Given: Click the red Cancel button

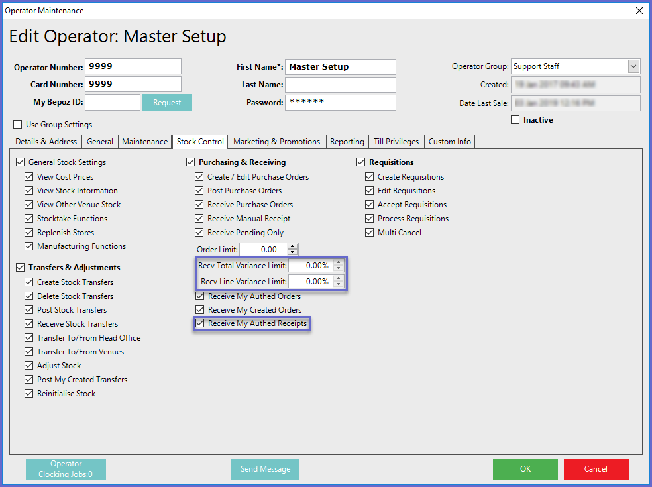Looking at the screenshot, I should point(596,469).
